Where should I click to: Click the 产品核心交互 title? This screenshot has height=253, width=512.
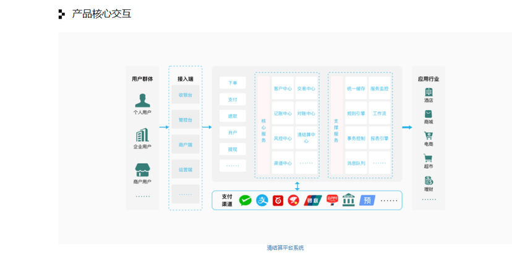pos(101,14)
